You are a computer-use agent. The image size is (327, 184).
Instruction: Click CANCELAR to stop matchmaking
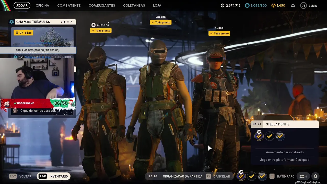pos(222,176)
